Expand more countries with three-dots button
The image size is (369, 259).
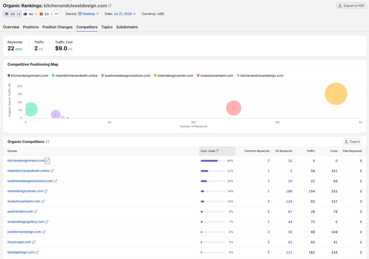pyautogui.click(x=57, y=14)
